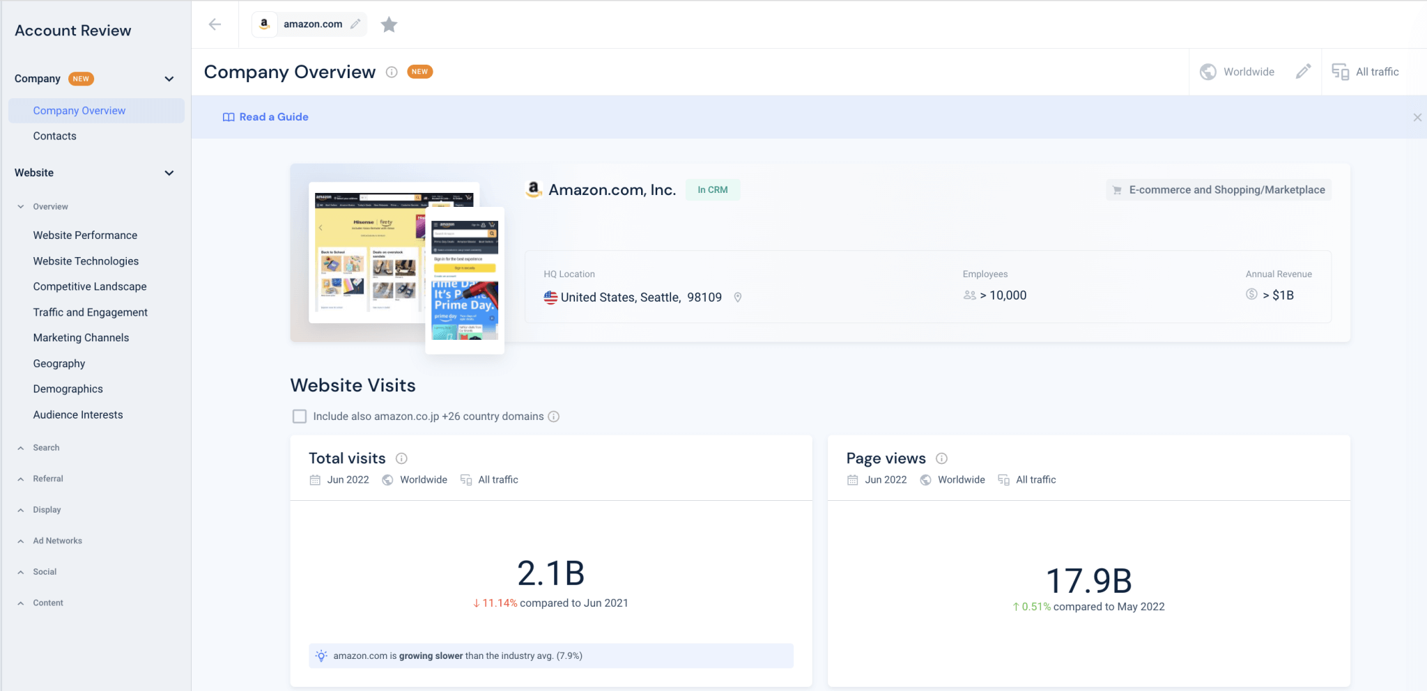Viewport: 1427px width, 691px height.
Task: Click the info icon next to Company Overview
Action: [392, 72]
